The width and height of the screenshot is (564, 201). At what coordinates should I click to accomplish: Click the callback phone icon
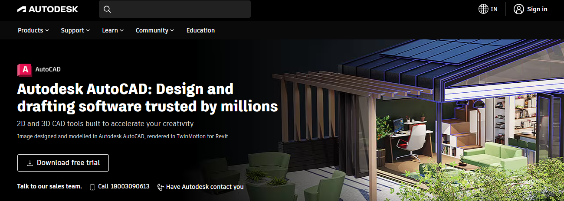pyautogui.click(x=161, y=187)
